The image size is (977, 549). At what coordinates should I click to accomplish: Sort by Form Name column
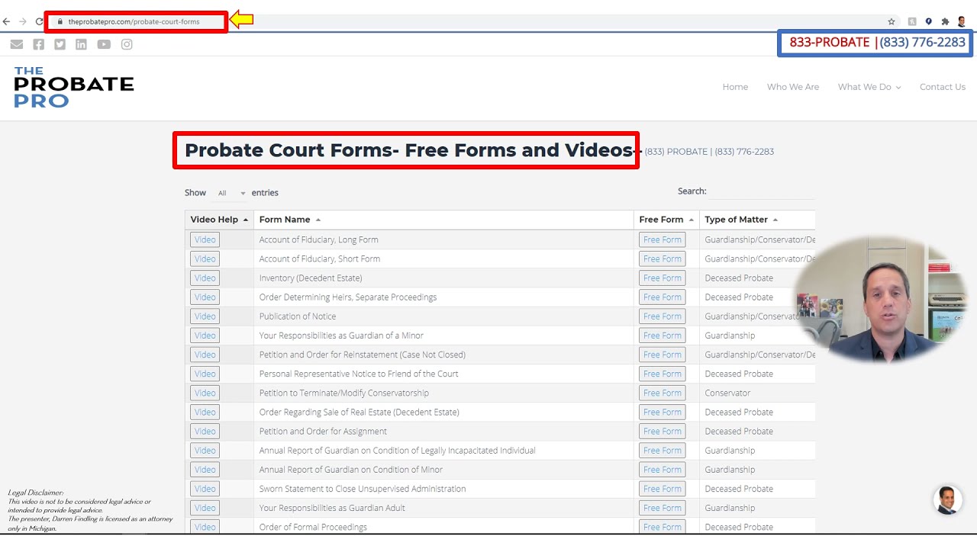click(443, 220)
